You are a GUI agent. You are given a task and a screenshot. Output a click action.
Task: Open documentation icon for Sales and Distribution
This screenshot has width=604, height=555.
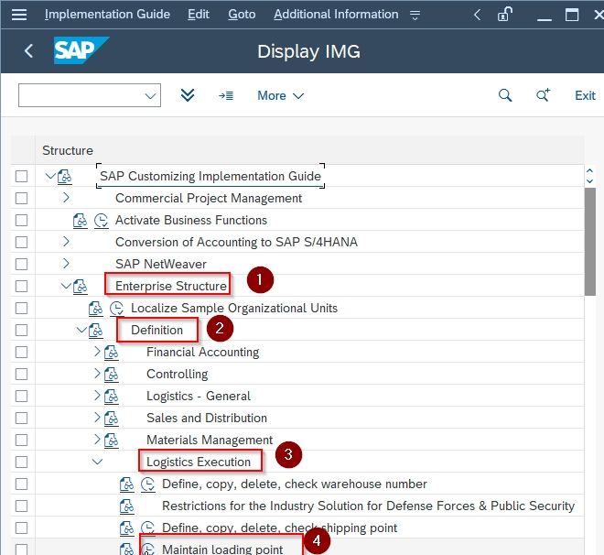point(112,419)
